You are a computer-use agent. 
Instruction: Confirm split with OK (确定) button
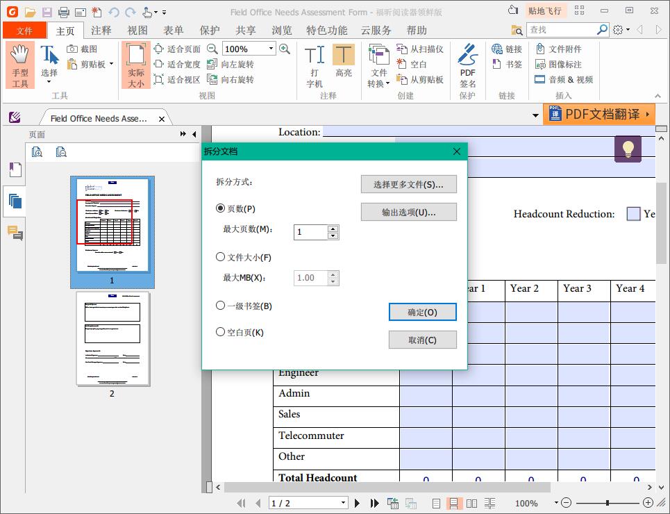[422, 312]
